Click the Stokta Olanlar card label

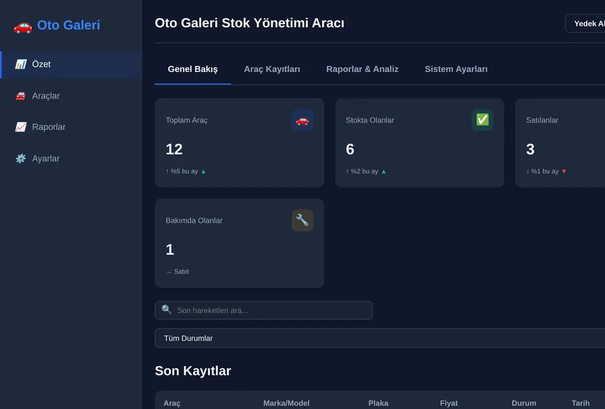click(x=370, y=120)
